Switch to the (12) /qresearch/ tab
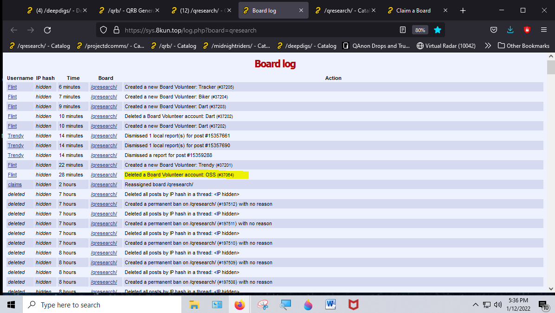Viewport: 555px width, 313px height. pyautogui.click(x=201, y=11)
